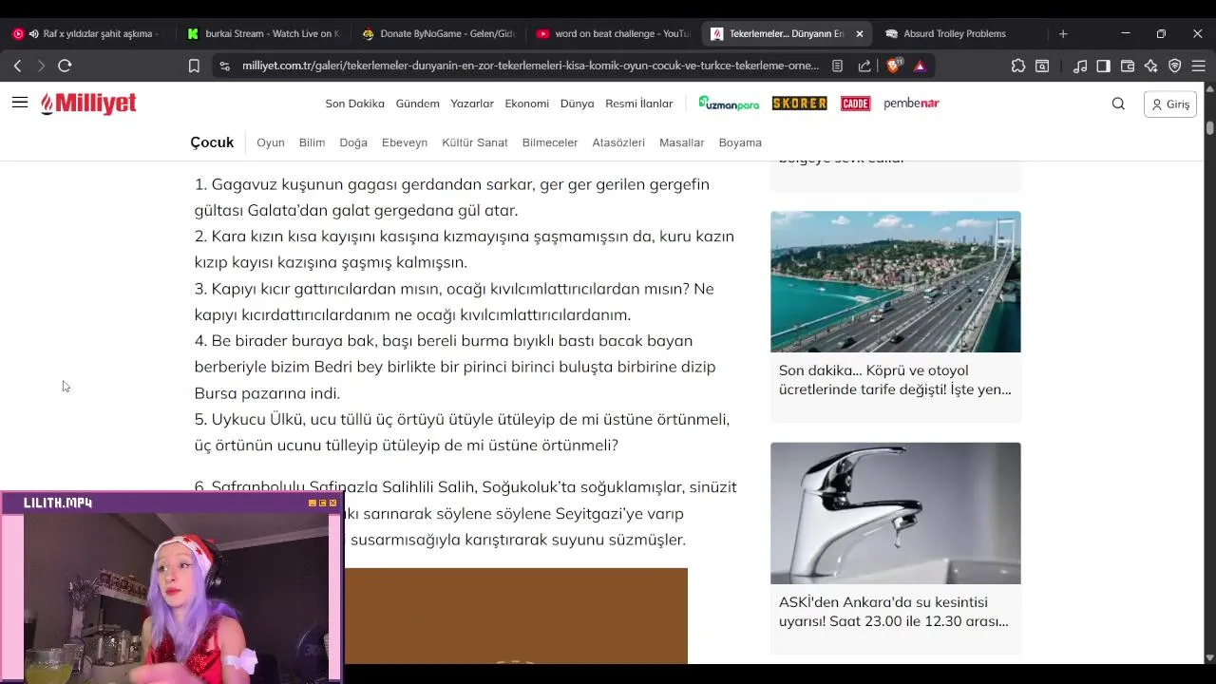Visit the Uzmanpara link
1216x684 pixels.
(x=729, y=104)
